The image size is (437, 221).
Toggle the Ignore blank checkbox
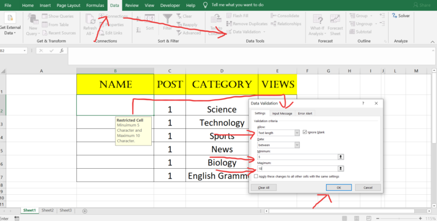tap(304, 132)
